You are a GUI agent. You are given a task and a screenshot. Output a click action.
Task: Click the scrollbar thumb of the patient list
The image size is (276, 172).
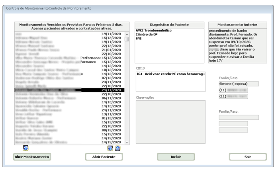pos(127,39)
